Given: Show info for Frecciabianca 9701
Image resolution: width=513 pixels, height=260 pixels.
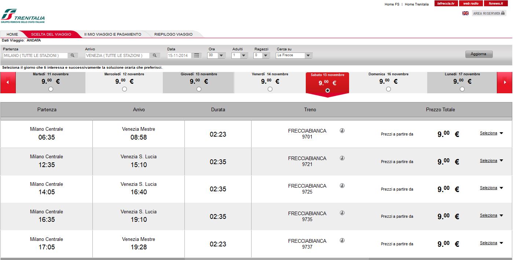Looking at the screenshot, I should click(342, 130).
